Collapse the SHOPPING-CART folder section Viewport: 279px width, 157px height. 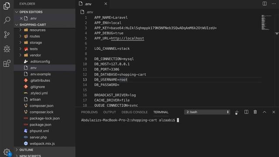click(x=44, y=25)
